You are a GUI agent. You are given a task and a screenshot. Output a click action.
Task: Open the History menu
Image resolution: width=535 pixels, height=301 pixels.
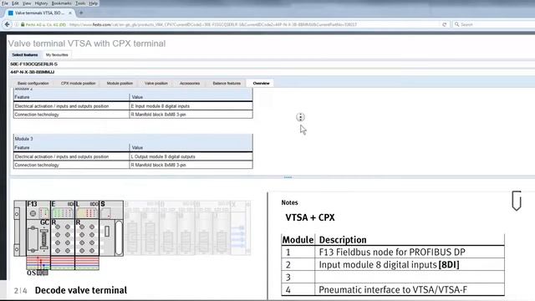click(41, 3)
